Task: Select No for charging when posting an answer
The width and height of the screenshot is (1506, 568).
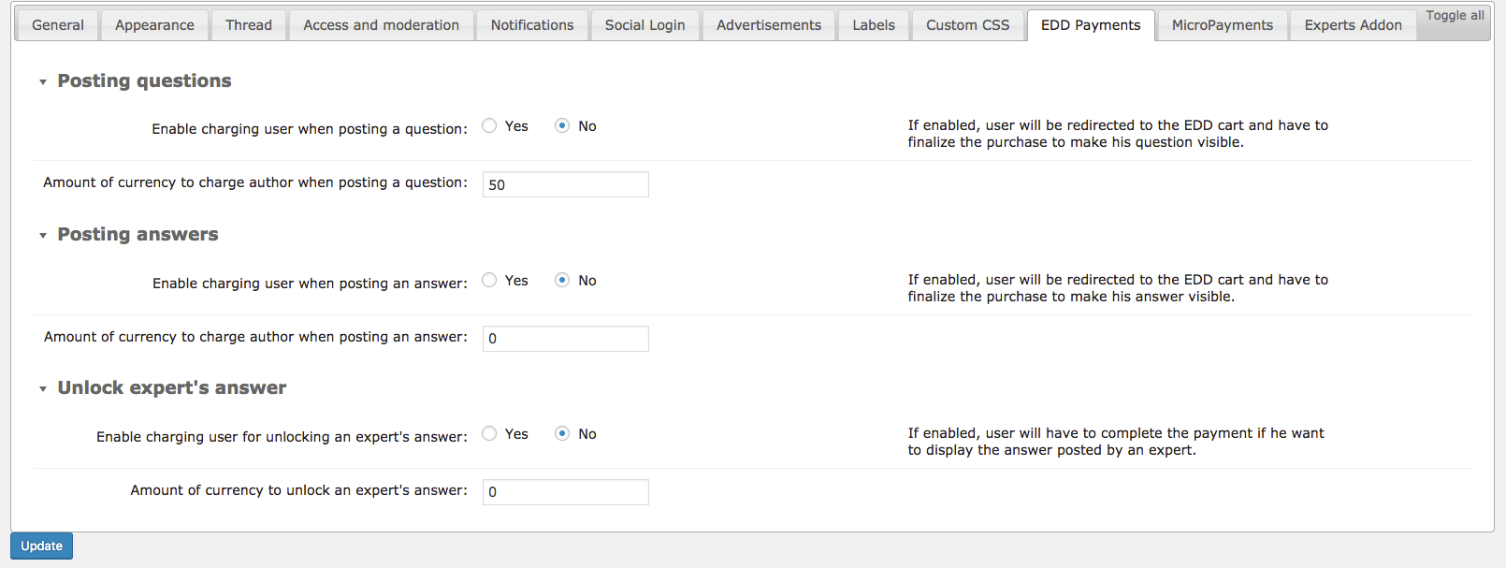Action: click(x=562, y=281)
